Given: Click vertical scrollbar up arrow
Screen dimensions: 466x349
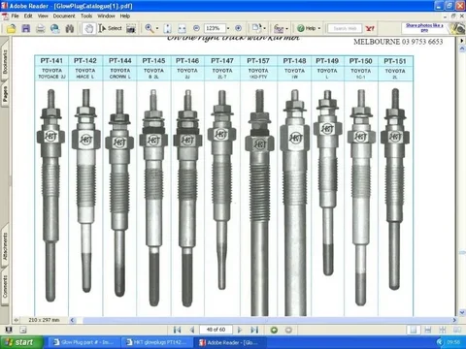Looking at the screenshot, I should [462, 48].
